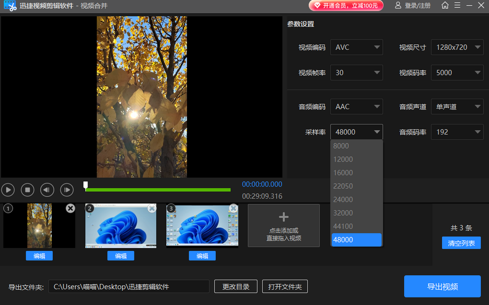Click the change directory button
489x305 pixels.
coord(236,287)
